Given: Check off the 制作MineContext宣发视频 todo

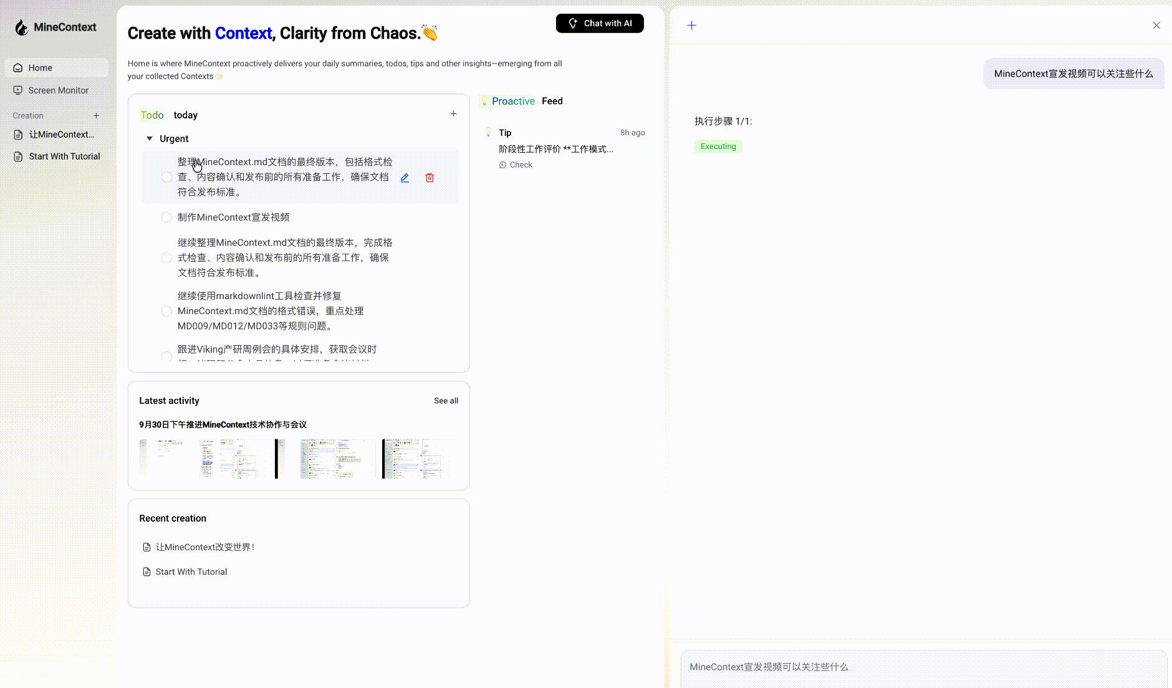Looking at the screenshot, I should point(166,217).
